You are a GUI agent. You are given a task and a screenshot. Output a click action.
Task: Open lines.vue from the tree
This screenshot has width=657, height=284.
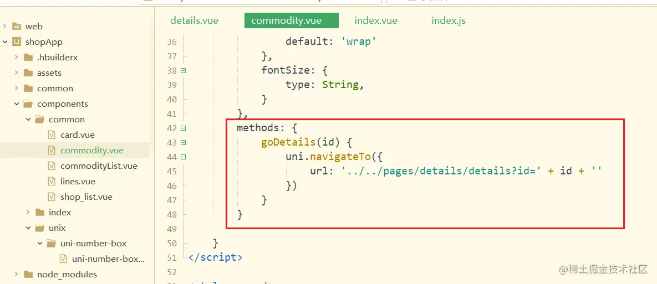pyautogui.click(x=78, y=181)
